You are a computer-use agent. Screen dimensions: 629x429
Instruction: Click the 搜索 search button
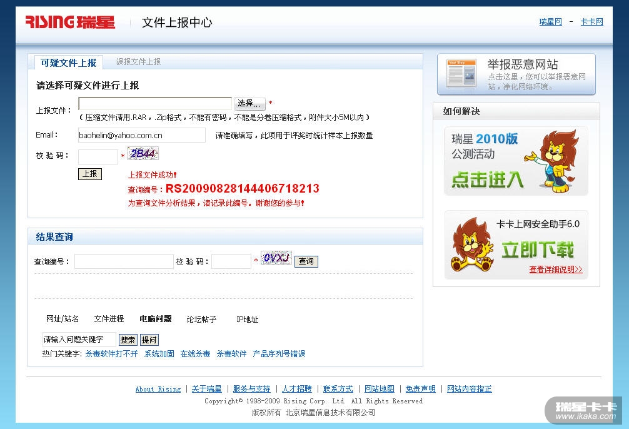pos(128,340)
